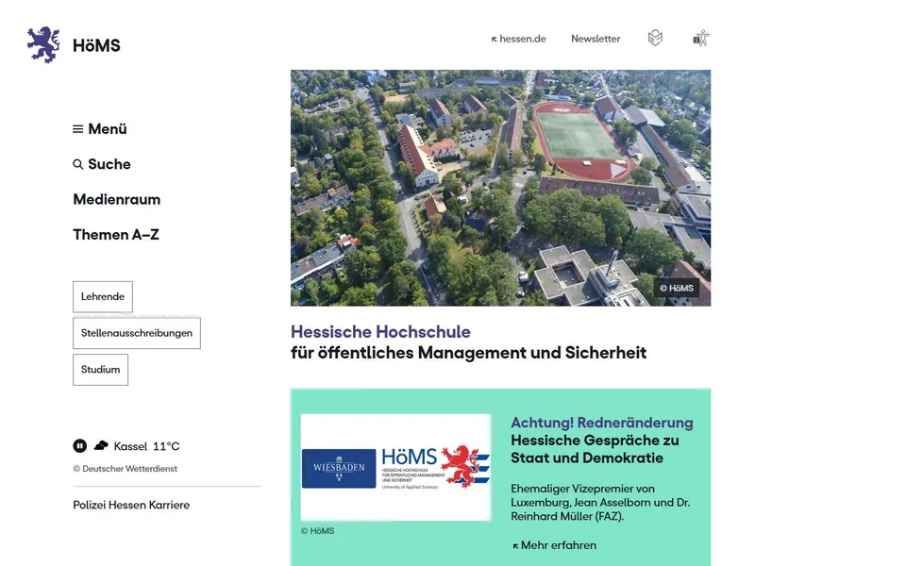
Task: Open the Newsletter page
Action: coord(596,39)
